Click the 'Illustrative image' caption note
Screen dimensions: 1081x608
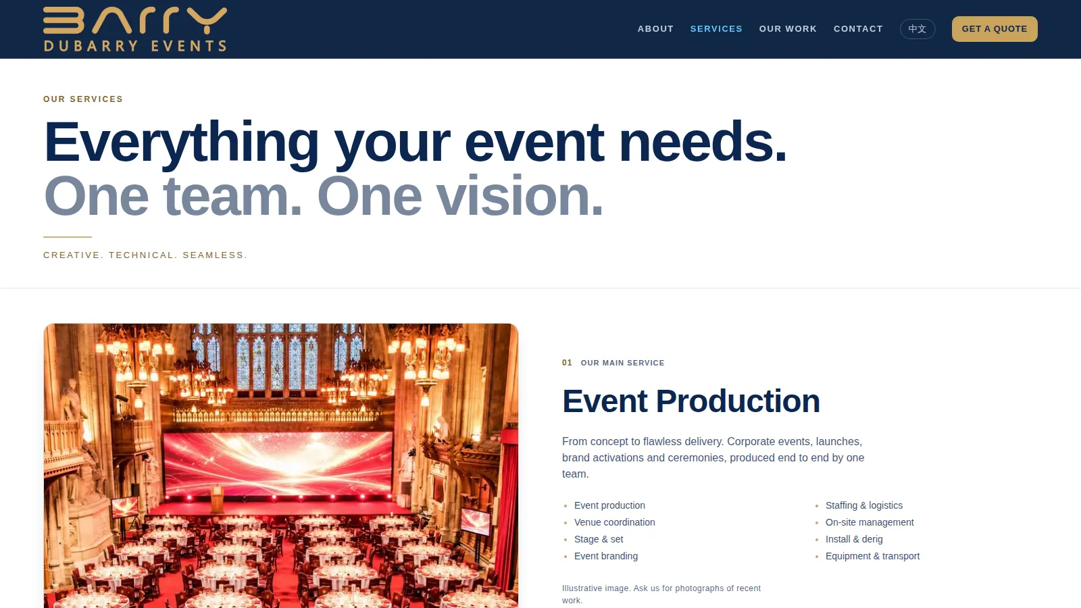tap(661, 594)
